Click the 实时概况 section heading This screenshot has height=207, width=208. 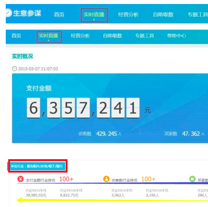coord(22,56)
